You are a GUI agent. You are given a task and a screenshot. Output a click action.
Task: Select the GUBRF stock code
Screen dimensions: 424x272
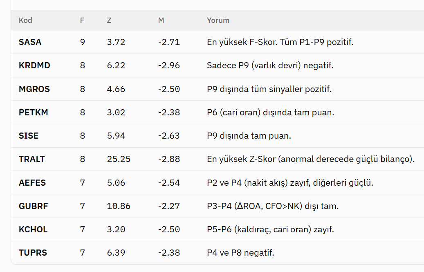point(33,206)
